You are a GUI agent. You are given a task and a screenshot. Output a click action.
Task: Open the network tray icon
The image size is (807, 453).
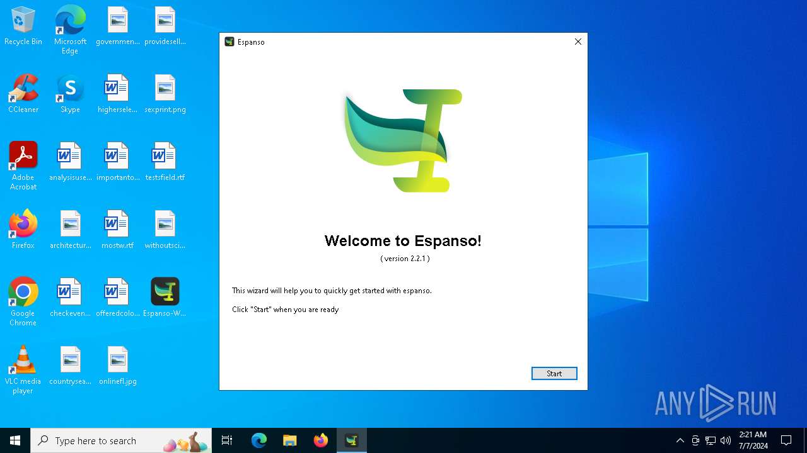(x=711, y=440)
